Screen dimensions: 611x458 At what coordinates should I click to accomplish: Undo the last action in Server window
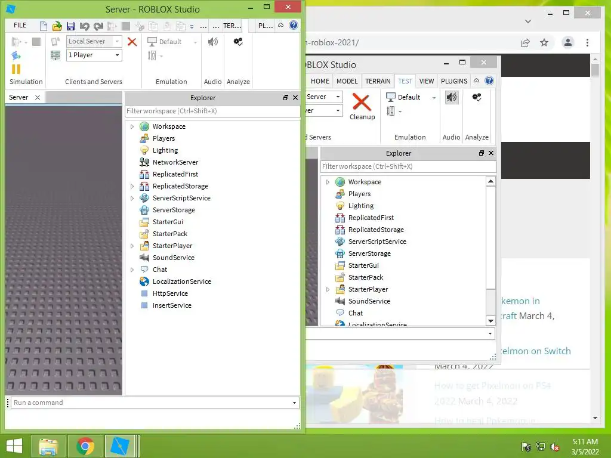pyautogui.click(x=84, y=26)
